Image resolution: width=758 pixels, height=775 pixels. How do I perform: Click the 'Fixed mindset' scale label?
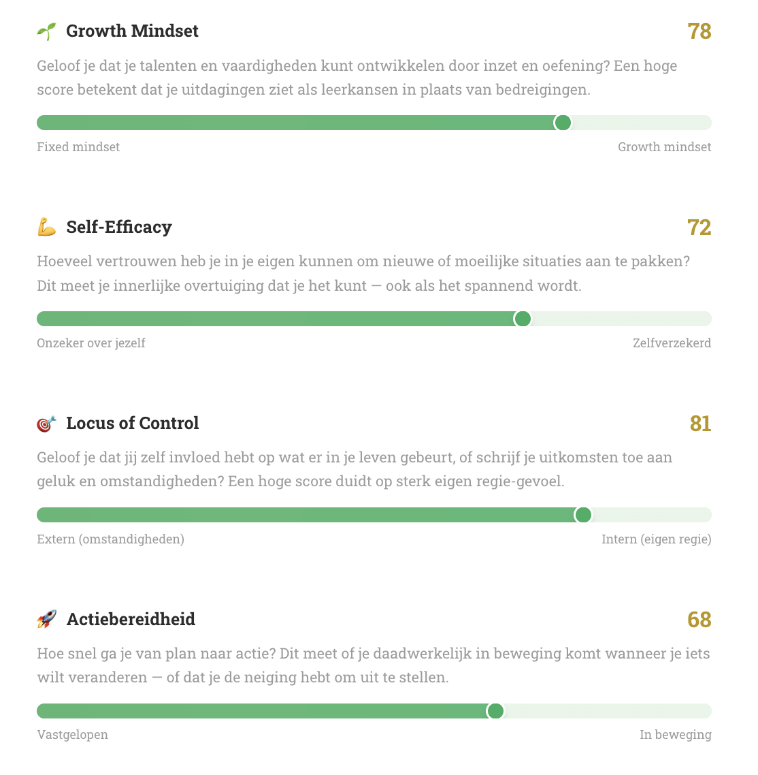pos(78,147)
